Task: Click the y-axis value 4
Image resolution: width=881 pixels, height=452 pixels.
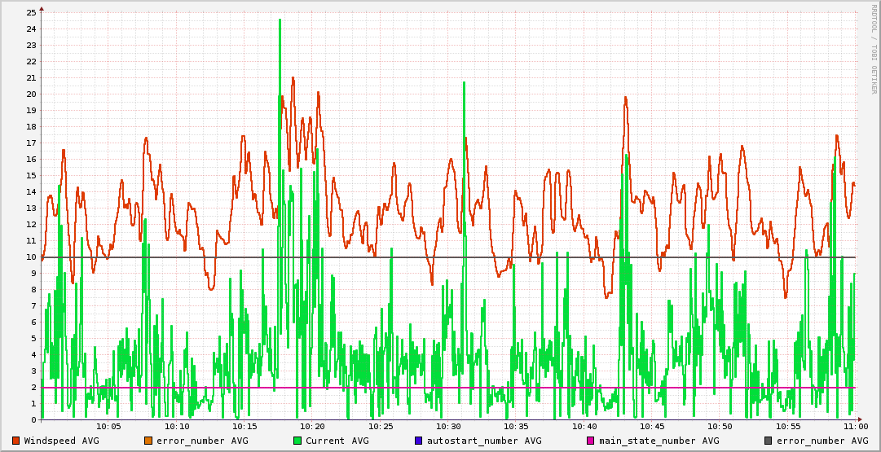Action: [x=33, y=354]
